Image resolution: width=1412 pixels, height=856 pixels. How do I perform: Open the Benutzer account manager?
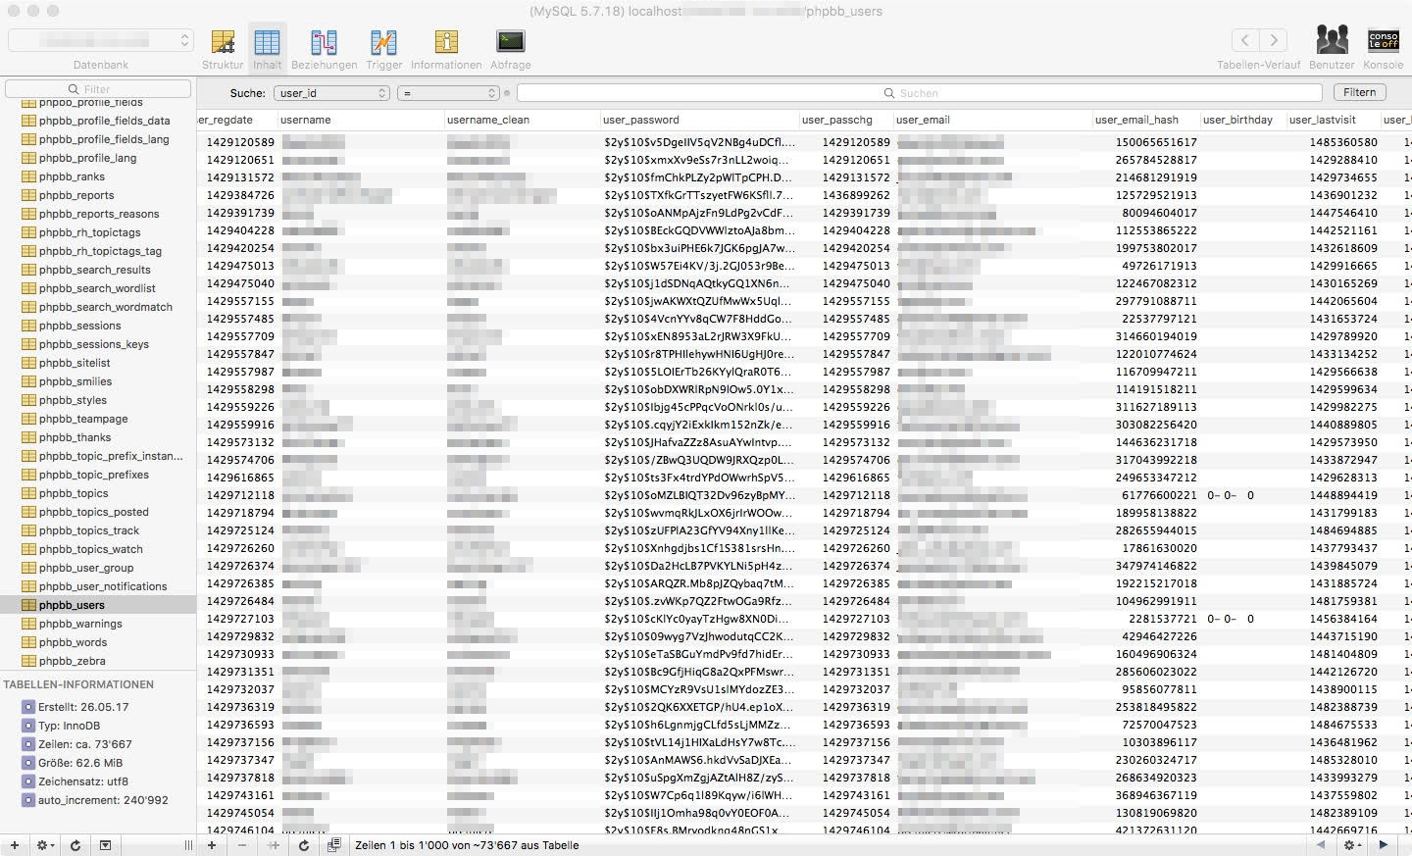click(1331, 44)
